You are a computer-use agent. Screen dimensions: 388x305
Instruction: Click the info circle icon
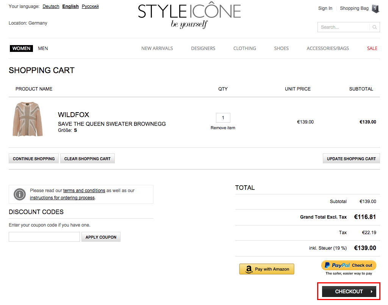tap(20, 194)
